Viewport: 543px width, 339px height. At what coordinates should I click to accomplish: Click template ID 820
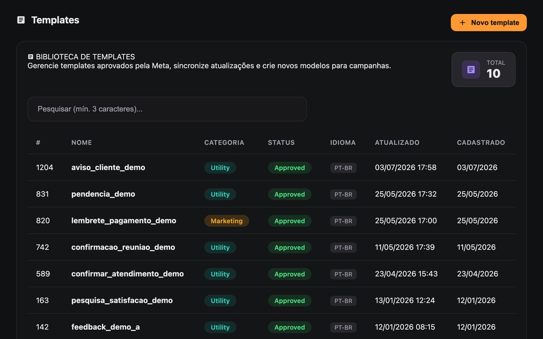43,221
